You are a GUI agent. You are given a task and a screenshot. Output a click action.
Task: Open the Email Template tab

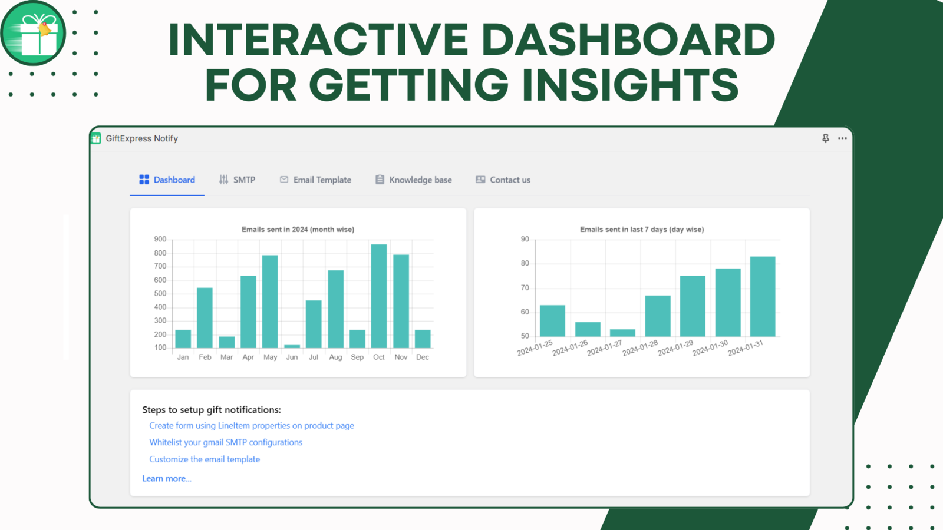tap(322, 180)
